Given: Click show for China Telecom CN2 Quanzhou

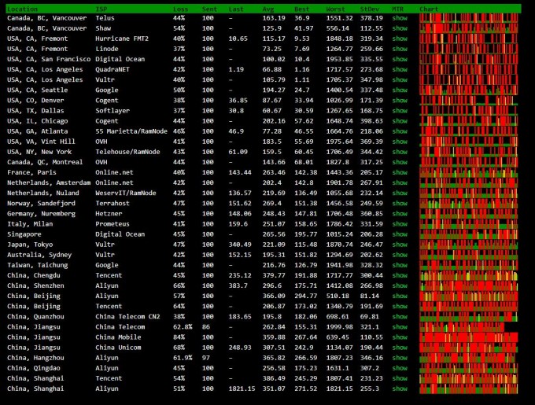Looking at the screenshot, I should click(400, 316).
